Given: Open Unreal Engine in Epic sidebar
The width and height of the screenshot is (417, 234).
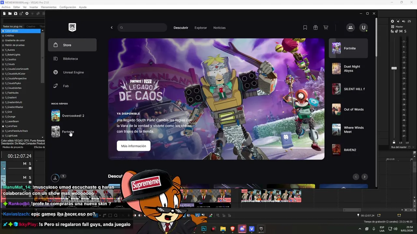Looking at the screenshot, I should (x=72, y=72).
